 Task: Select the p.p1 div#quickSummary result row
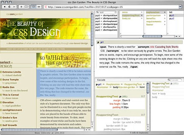pos(106,15)
